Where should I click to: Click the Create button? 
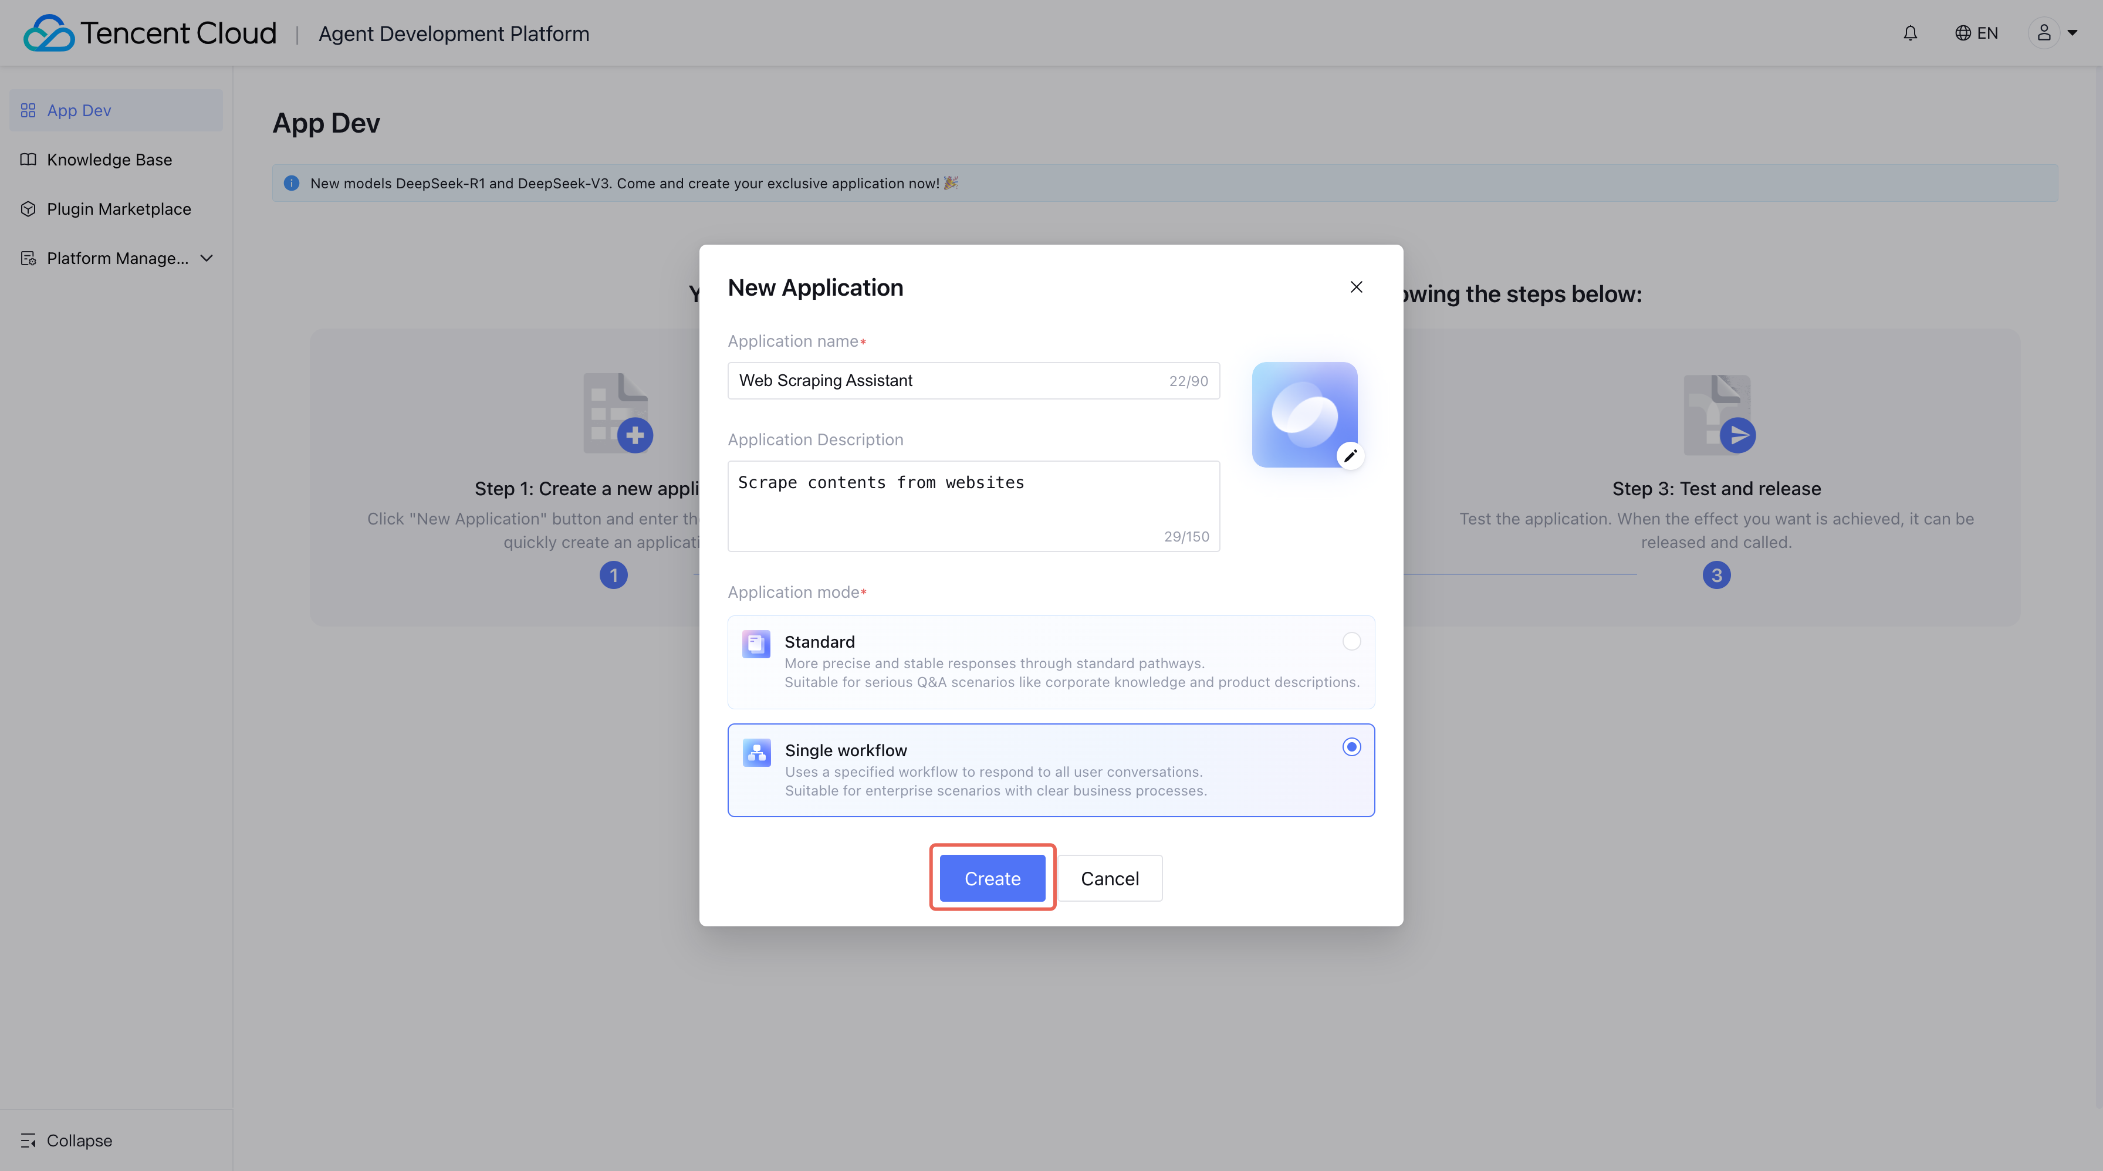pyautogui.click(x=992, y=878)
